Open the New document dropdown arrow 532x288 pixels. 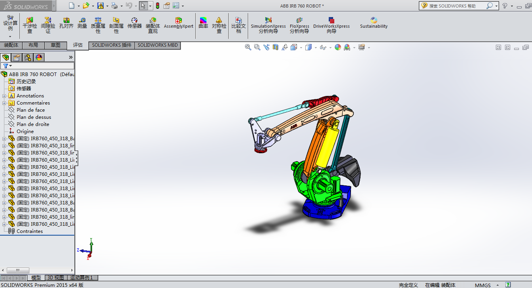tap(79, 6)
